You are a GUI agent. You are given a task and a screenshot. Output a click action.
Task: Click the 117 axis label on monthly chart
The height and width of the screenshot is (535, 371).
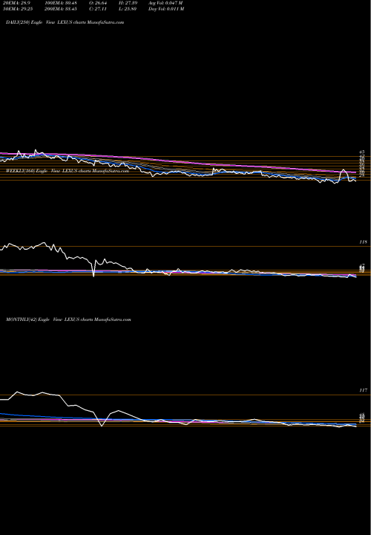pos(363,390)
